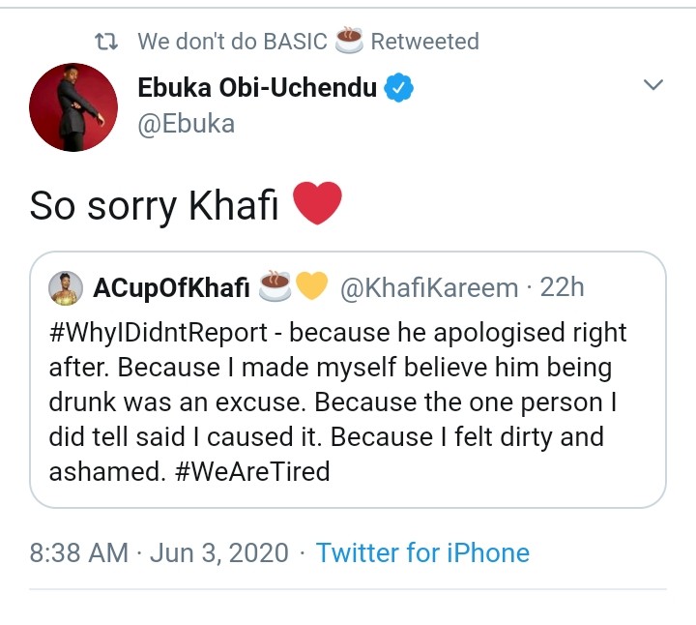696x625 pixels.
Task: Expand the tweet options chevron menu
Action: (653, 86)
